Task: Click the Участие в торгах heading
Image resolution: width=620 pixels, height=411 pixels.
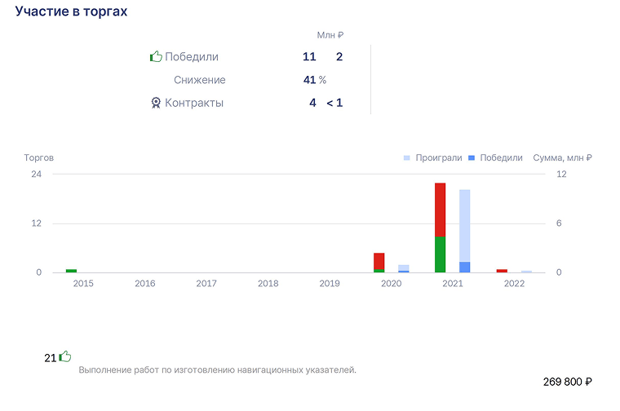Action: (71, 11)
